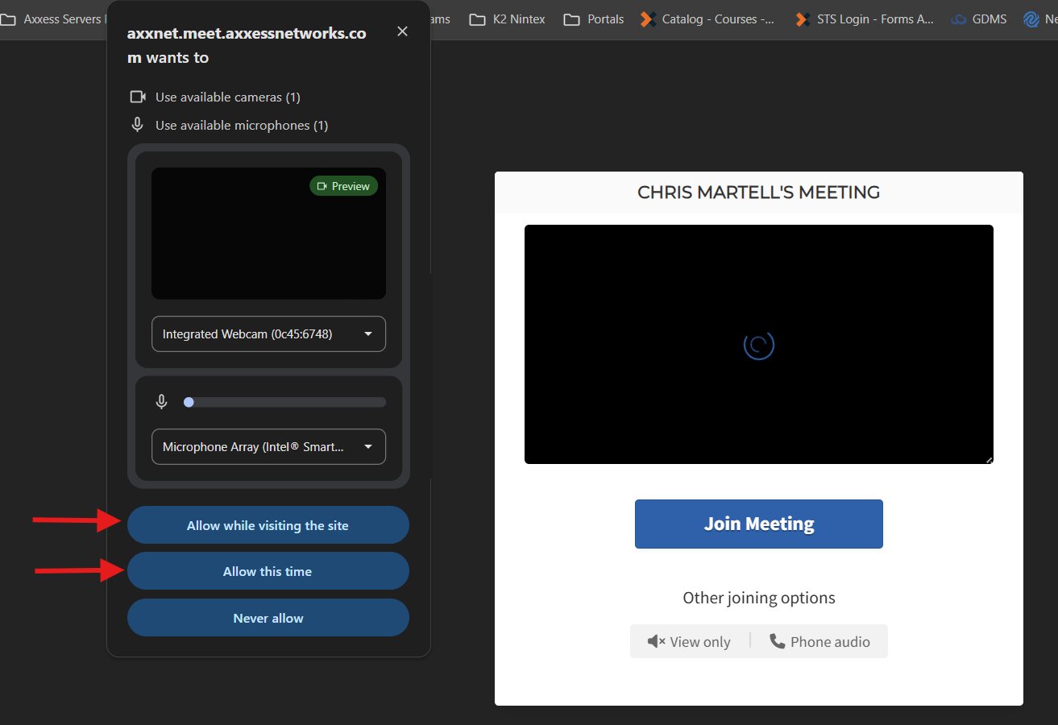
Task: Click the loading video preview in meeting panel
Action: tap(758, 344)
